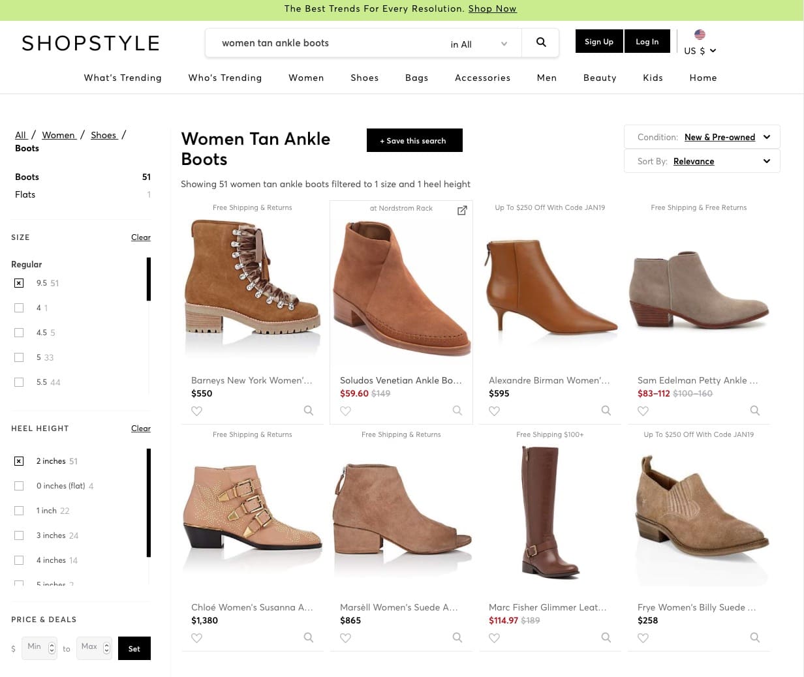Click the Shoes breadcrumb link

click(x=104, y=135)
